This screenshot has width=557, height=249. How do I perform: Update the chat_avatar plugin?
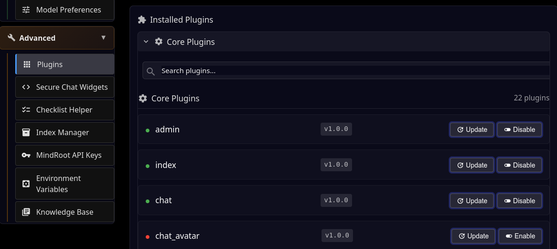(x=473, y=236)
